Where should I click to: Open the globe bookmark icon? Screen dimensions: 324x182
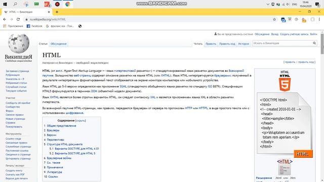pos(80,26)
